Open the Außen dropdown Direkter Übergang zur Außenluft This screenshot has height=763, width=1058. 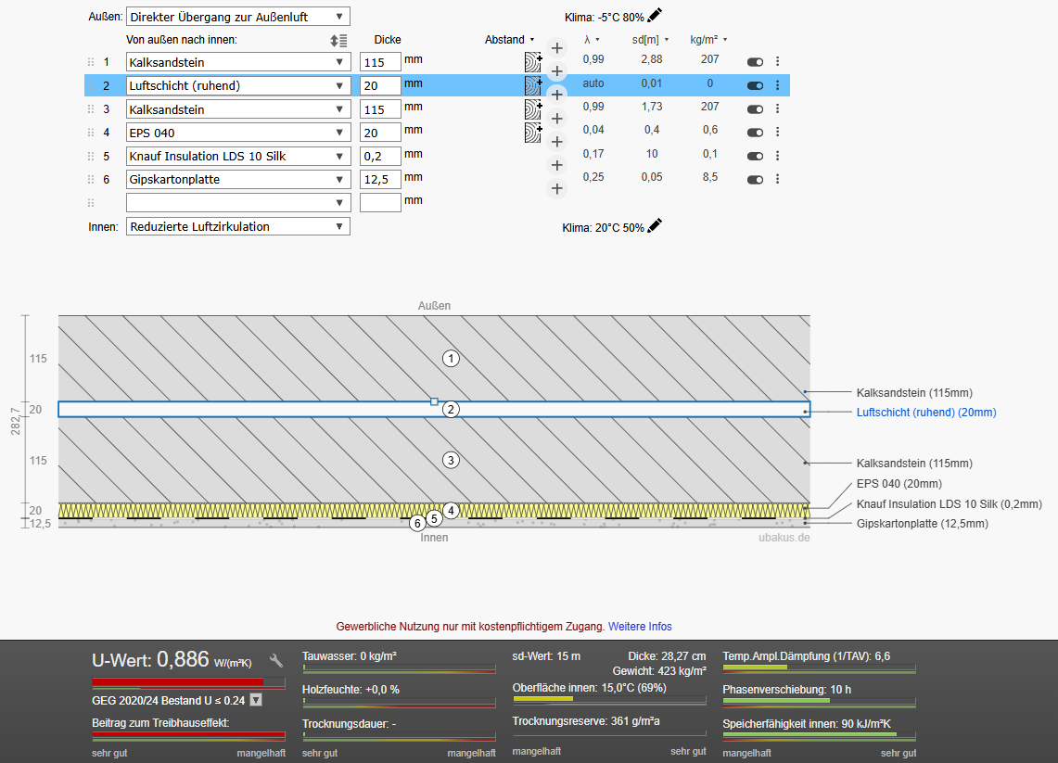pos(238,17)
